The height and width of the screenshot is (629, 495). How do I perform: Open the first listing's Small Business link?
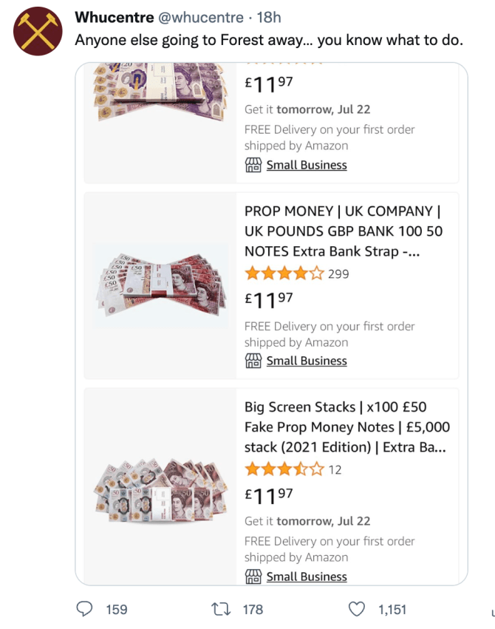(307, 165)
